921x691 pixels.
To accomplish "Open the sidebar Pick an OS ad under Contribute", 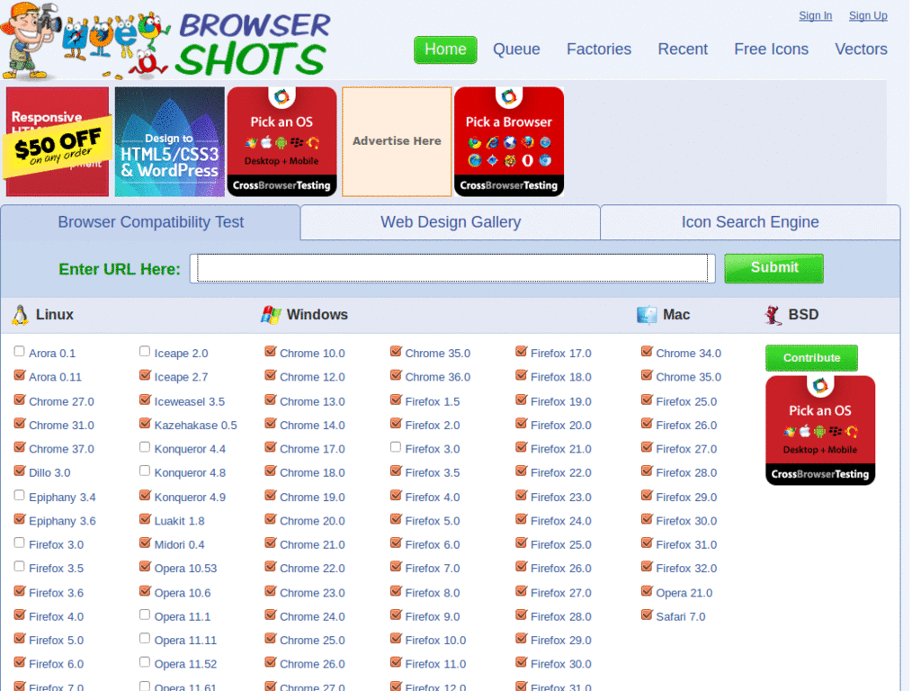I will (820, 431).
